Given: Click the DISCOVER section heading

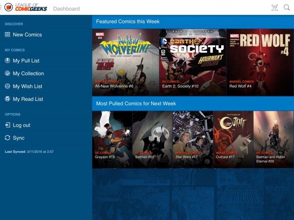Looking at the screenshot, I should click(14, 24).
